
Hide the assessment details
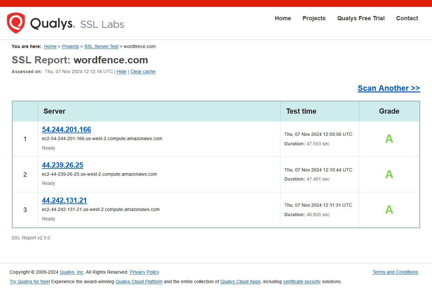(121, 72)
